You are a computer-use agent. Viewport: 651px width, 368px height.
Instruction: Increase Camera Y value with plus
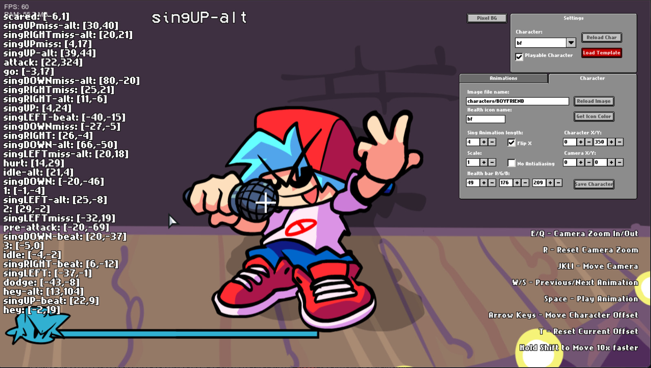coord(611,163)
